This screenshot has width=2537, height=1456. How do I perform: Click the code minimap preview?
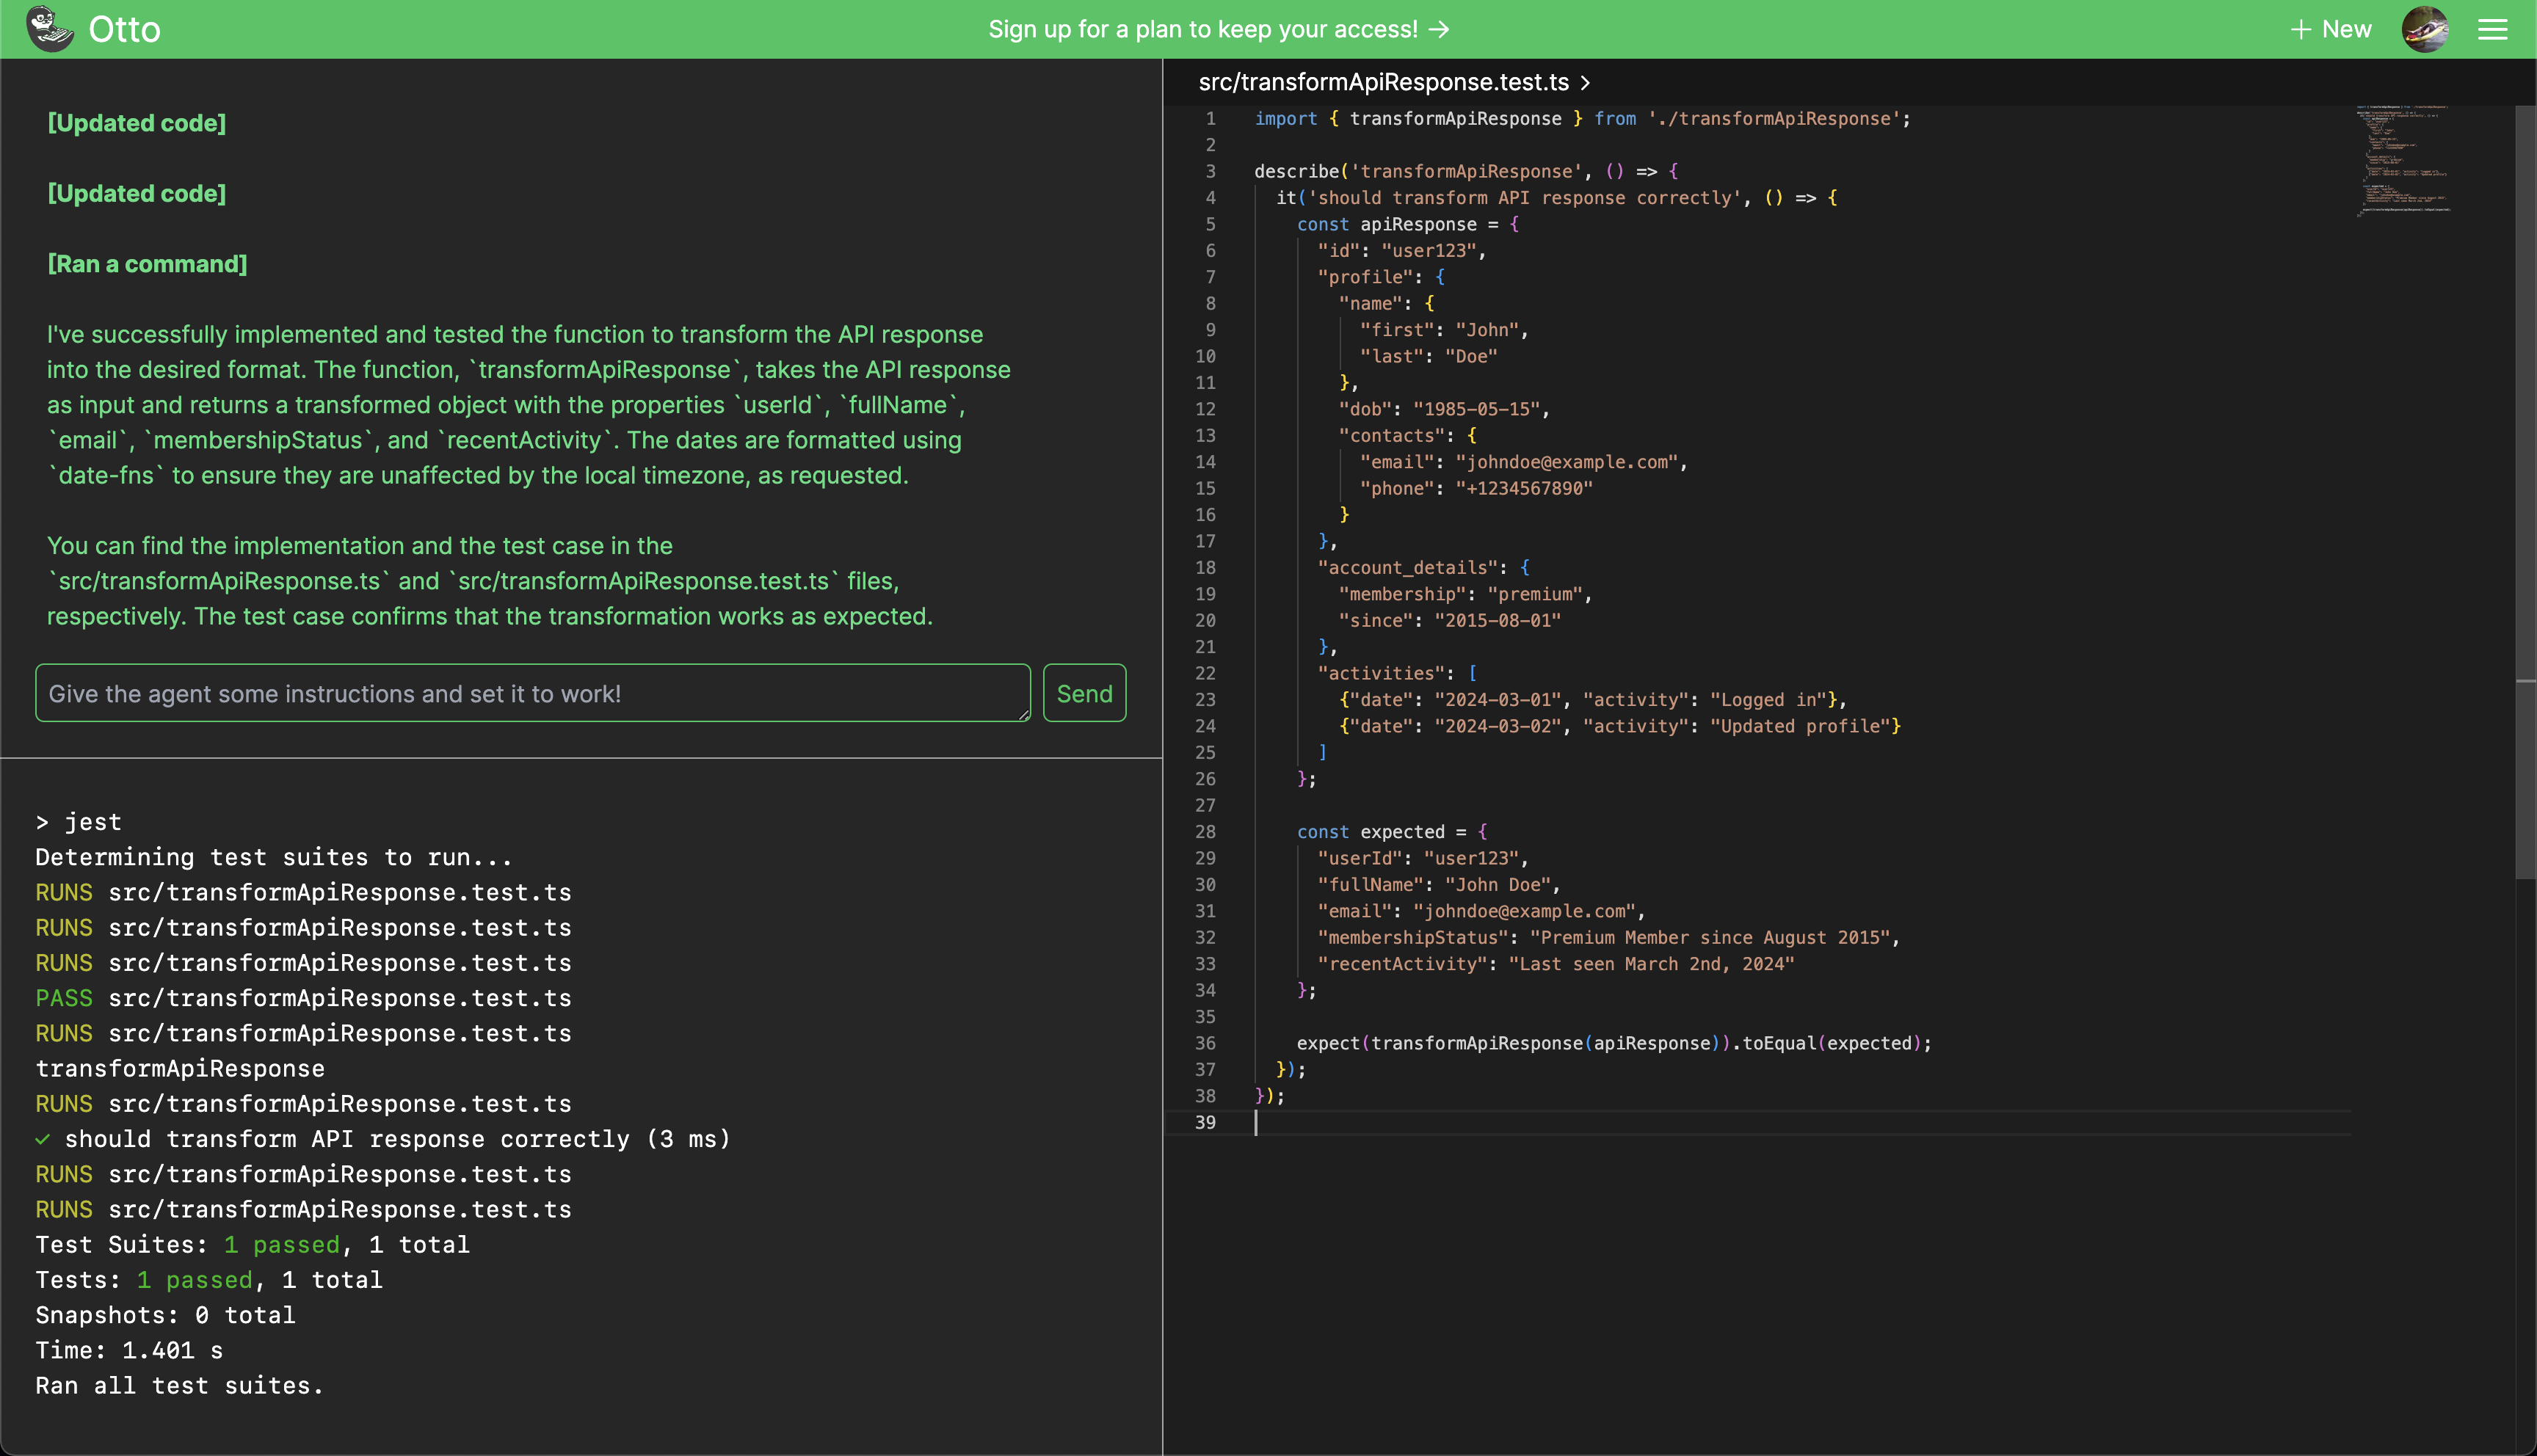pos(2403,160)
